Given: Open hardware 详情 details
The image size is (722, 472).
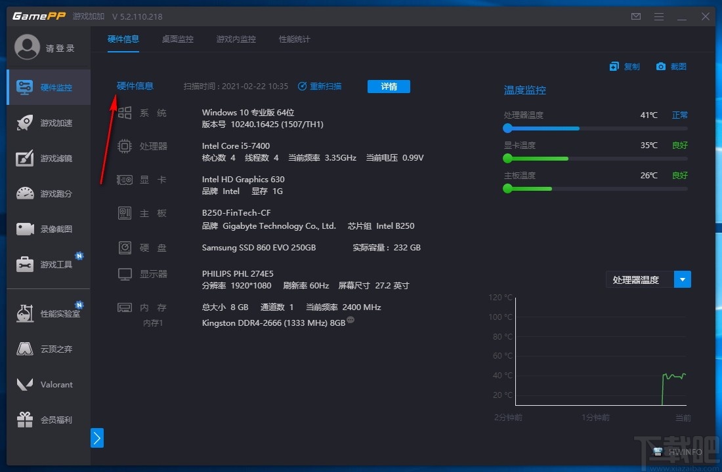Looking at the screenshot, I should [x=389, y=86].
